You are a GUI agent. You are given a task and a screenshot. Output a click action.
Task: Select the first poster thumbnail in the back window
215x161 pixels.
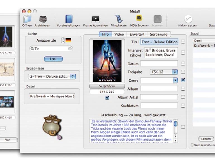(6, 37)
